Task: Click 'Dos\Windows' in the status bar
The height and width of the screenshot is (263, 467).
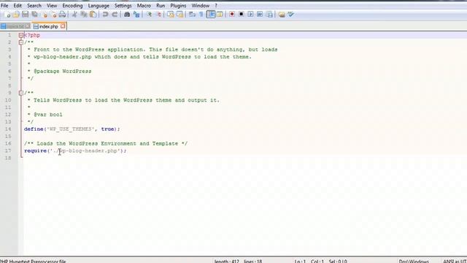Action: [414, 262]
